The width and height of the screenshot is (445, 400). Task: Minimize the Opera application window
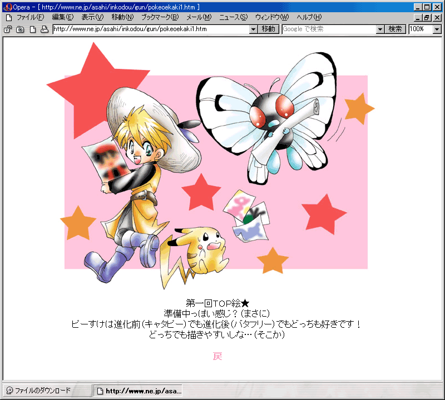(x=418, y=7)
